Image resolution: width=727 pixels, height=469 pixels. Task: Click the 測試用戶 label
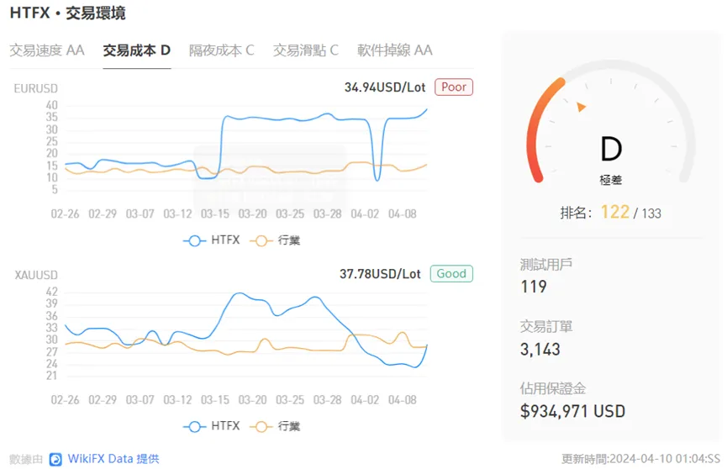tap(546, 265)
